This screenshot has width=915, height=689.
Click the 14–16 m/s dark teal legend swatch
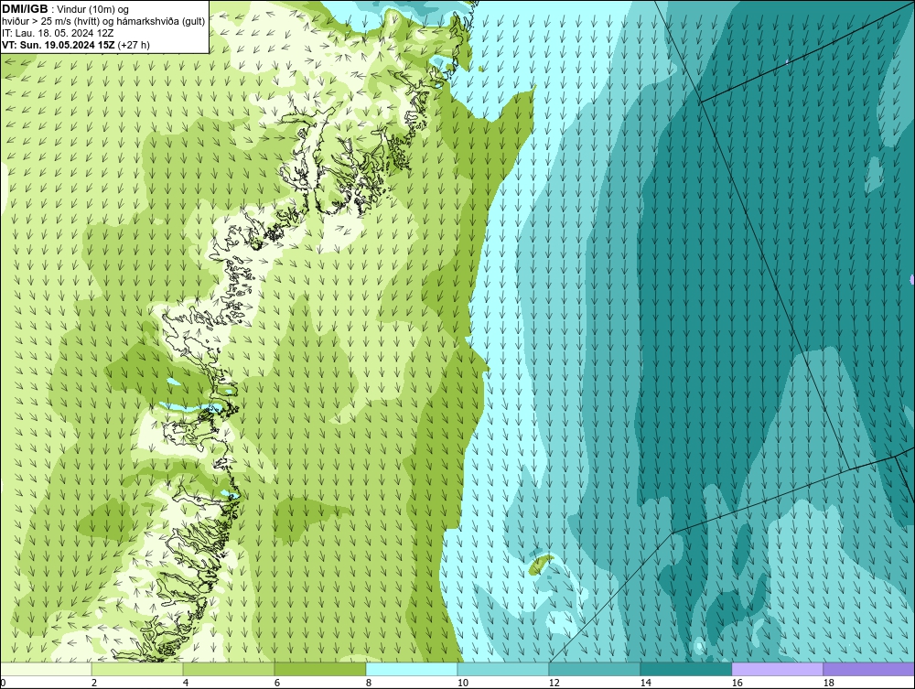[686, 669]
